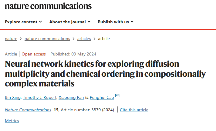This screenshot has width=216, height=131.
Task: Expand the About the journal chevron
Action: [x=89, y=22]
